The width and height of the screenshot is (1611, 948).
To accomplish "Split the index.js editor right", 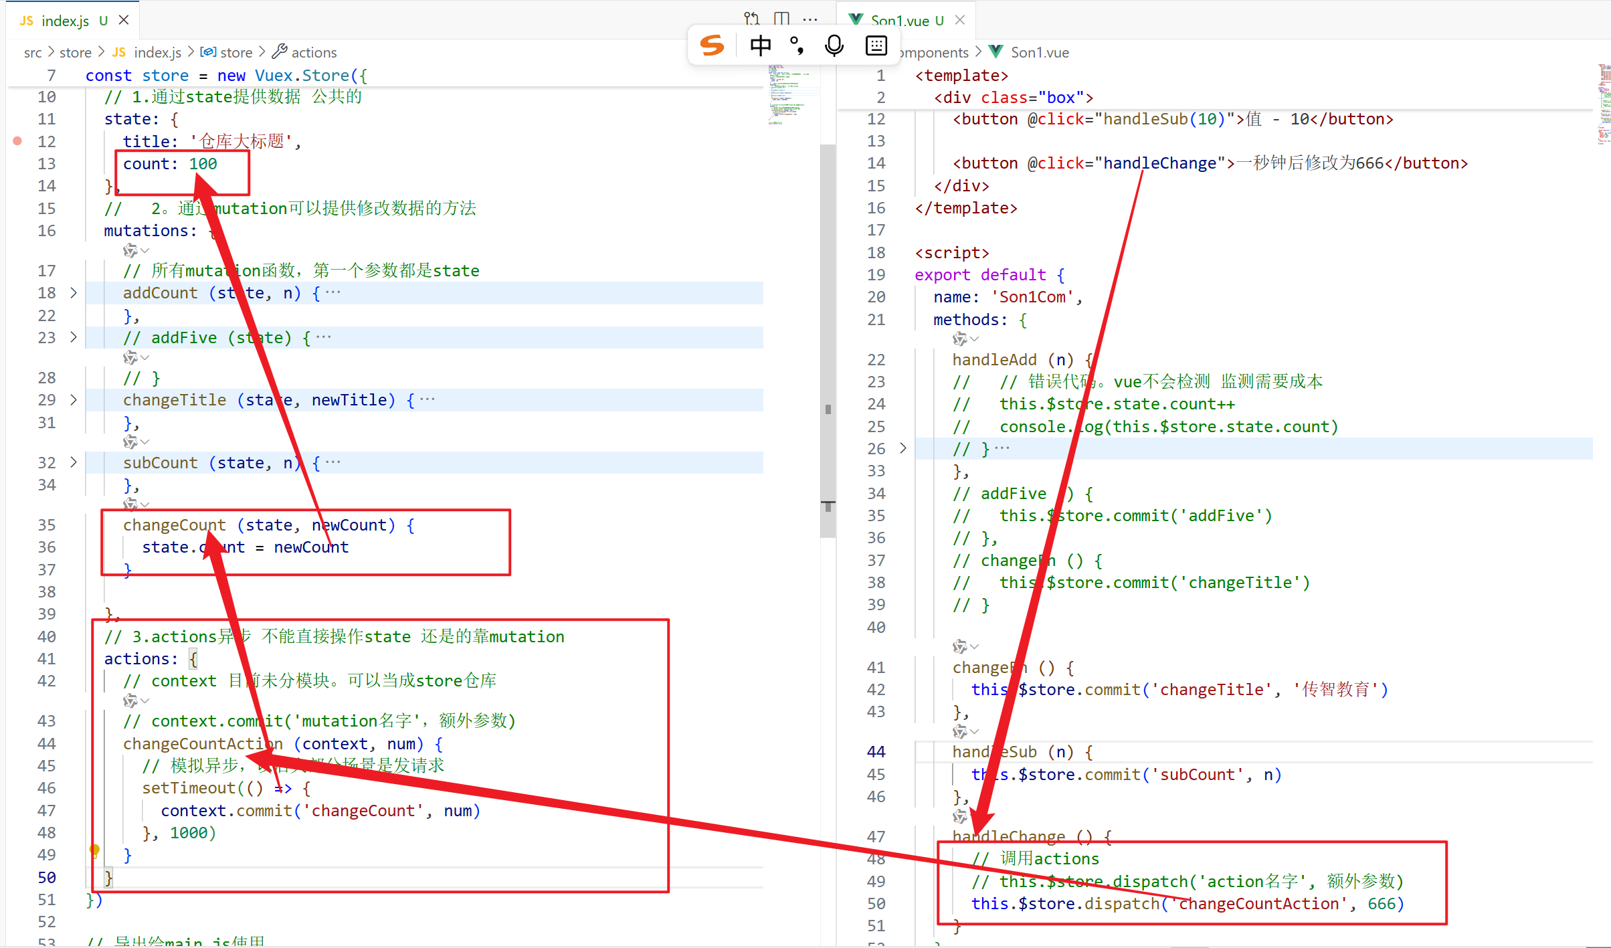I will pyautogui.click(x=781, y=18).
